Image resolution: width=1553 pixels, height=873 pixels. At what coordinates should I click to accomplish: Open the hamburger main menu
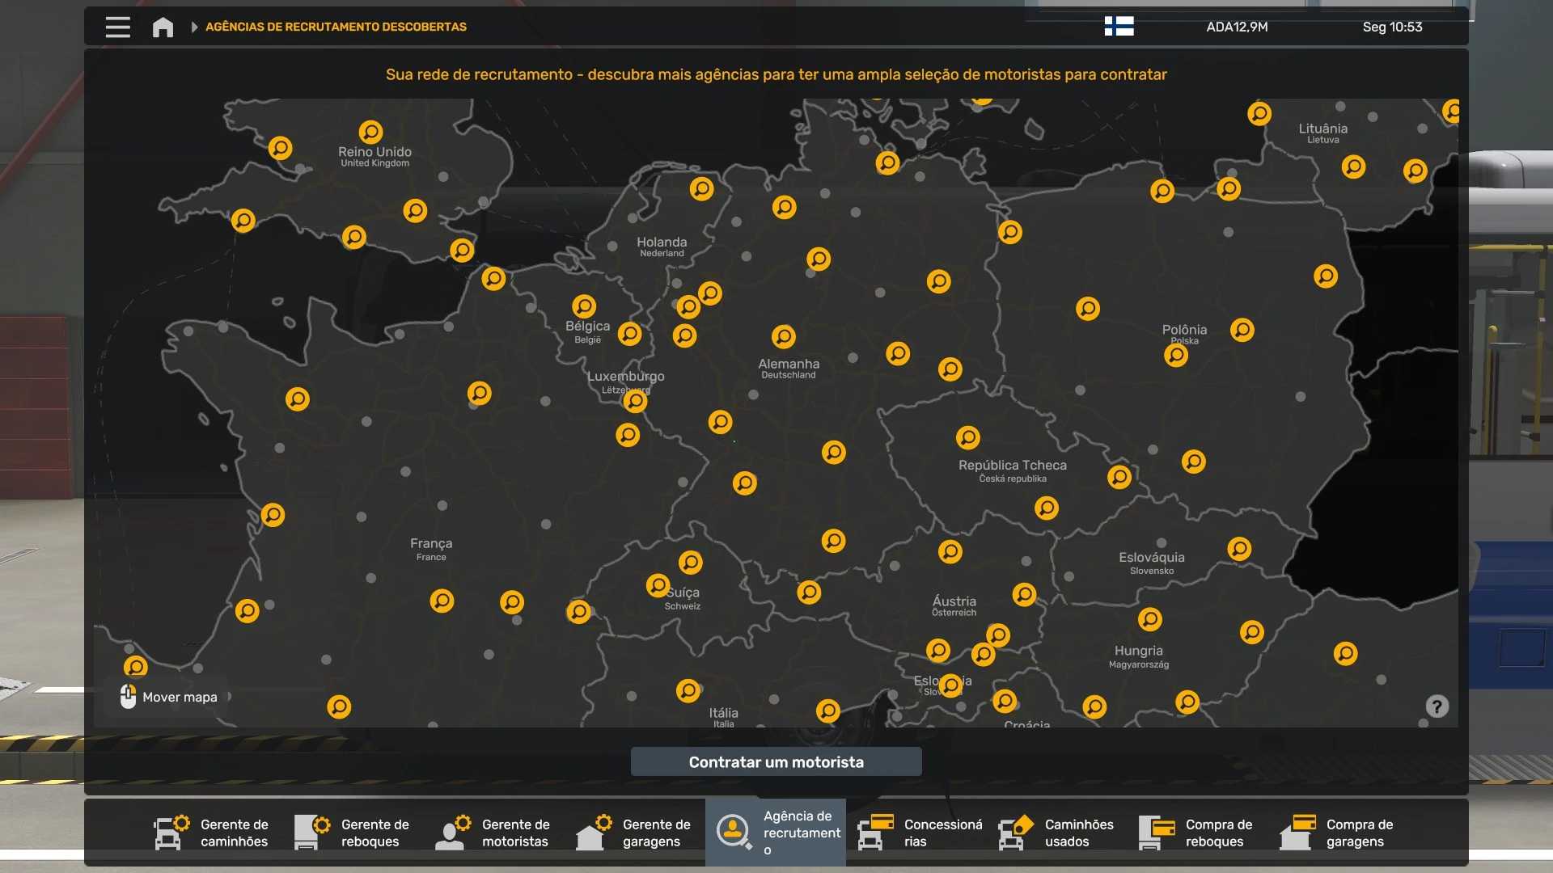[x=117, y=27]
